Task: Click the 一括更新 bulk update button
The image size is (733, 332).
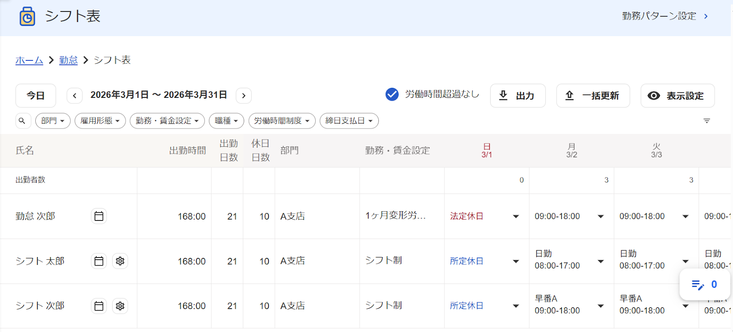Action: (x=593, y=96)
